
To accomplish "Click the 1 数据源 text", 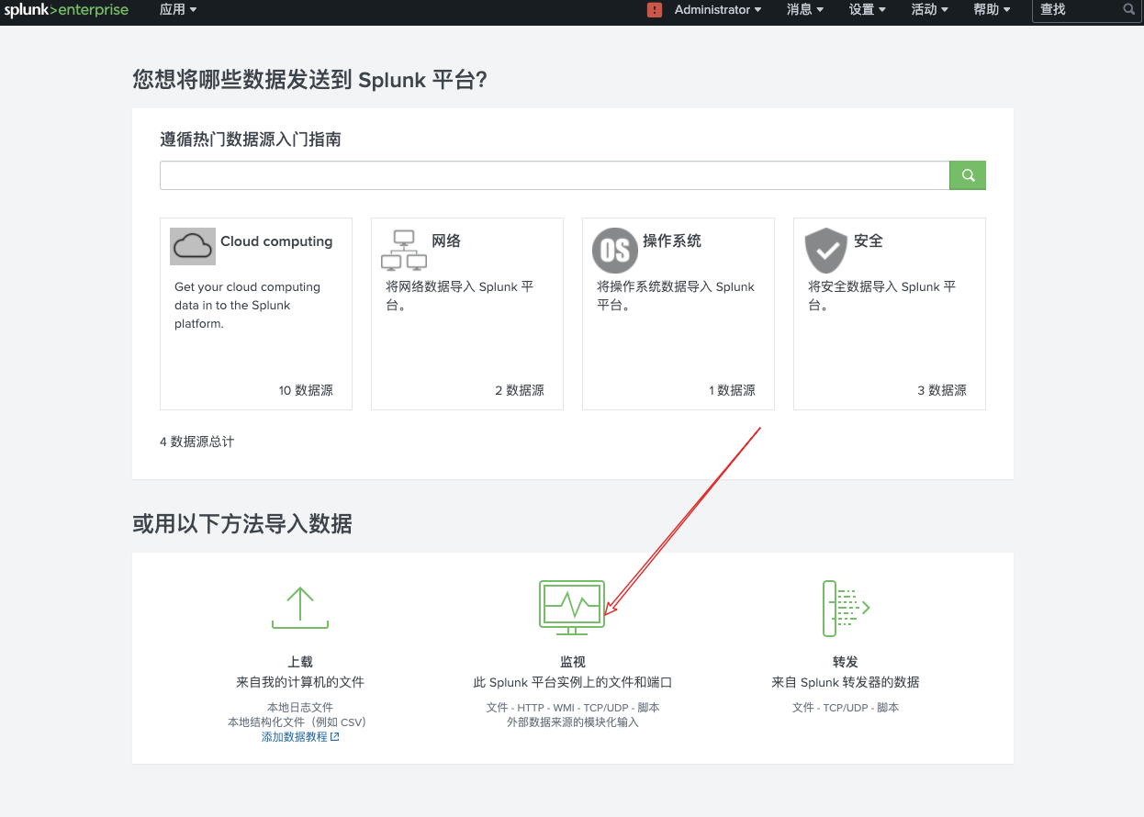I will point(732,390).
